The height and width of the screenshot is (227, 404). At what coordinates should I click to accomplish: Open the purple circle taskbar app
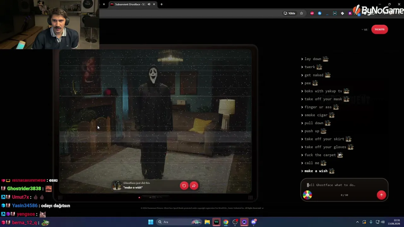pos(244,222)
